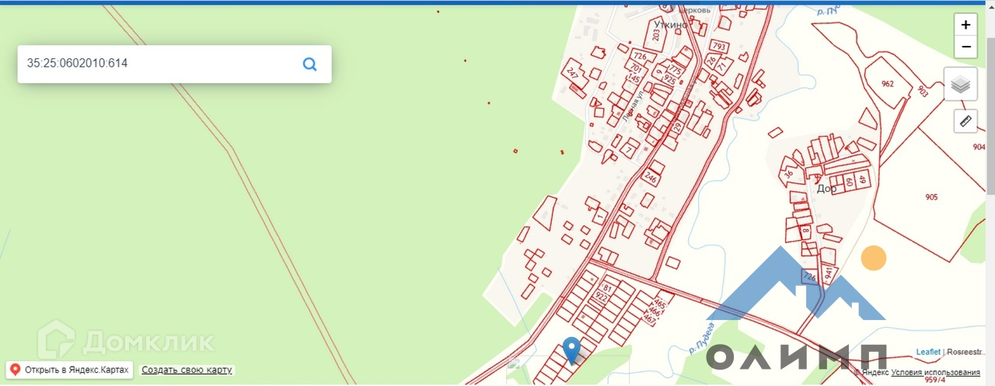
Task: Click the blue location marker pin
Action: click(x=571, y=350)
